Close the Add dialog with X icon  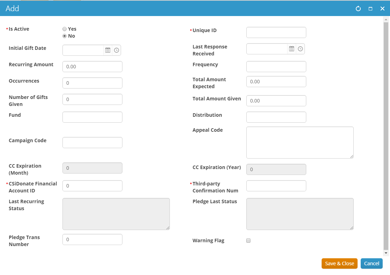[x=382, y=9]
